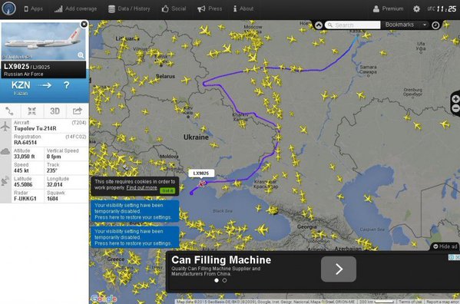
Task: Open the map Terms of Use link
Action: [x=410, y=302]
